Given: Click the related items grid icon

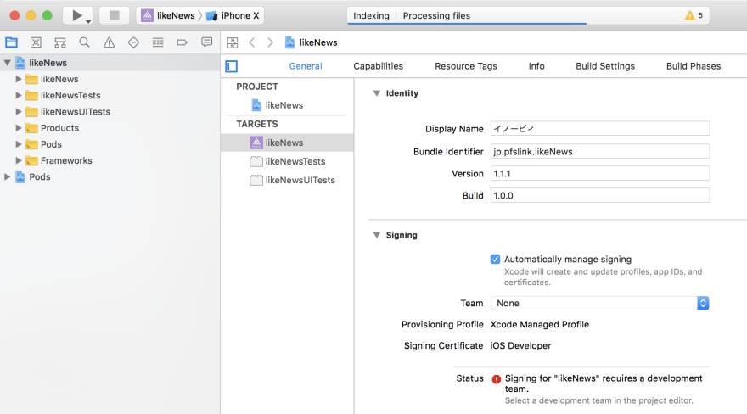Looking at the screenshot, I should (233, 42).
